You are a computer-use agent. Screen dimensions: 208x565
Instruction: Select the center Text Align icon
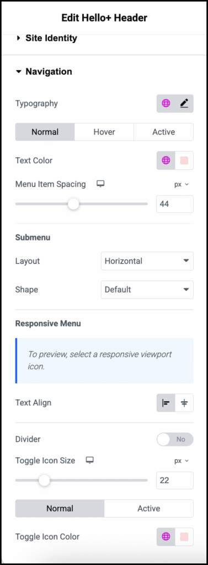pyautogui.click(x=184, y=403)
